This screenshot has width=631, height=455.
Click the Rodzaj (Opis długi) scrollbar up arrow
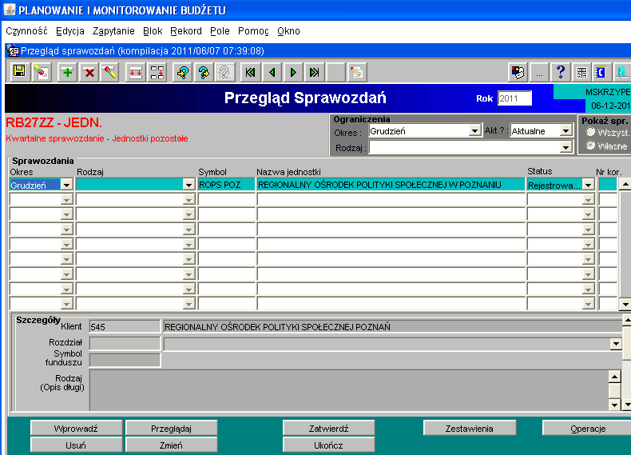614,377
